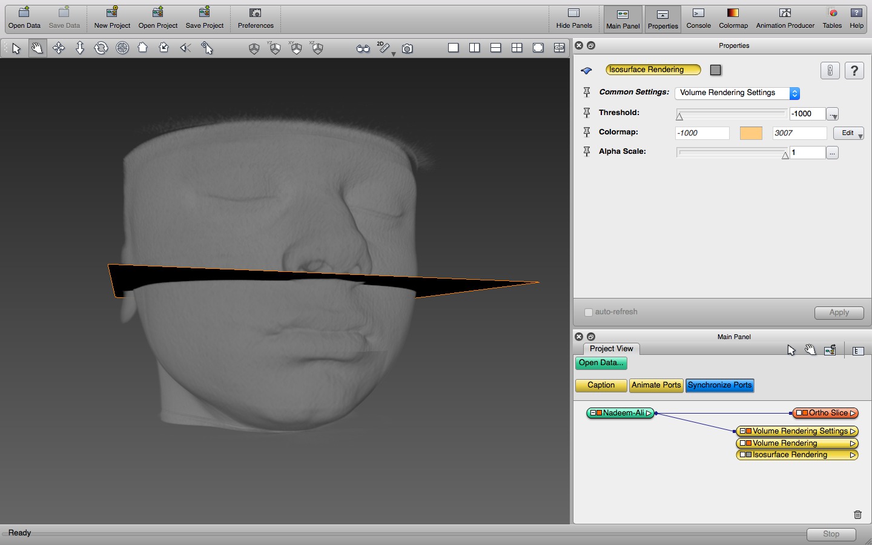Enable stereo mode with glasses icon
The image size is (872, 545).
coord(363,48)
